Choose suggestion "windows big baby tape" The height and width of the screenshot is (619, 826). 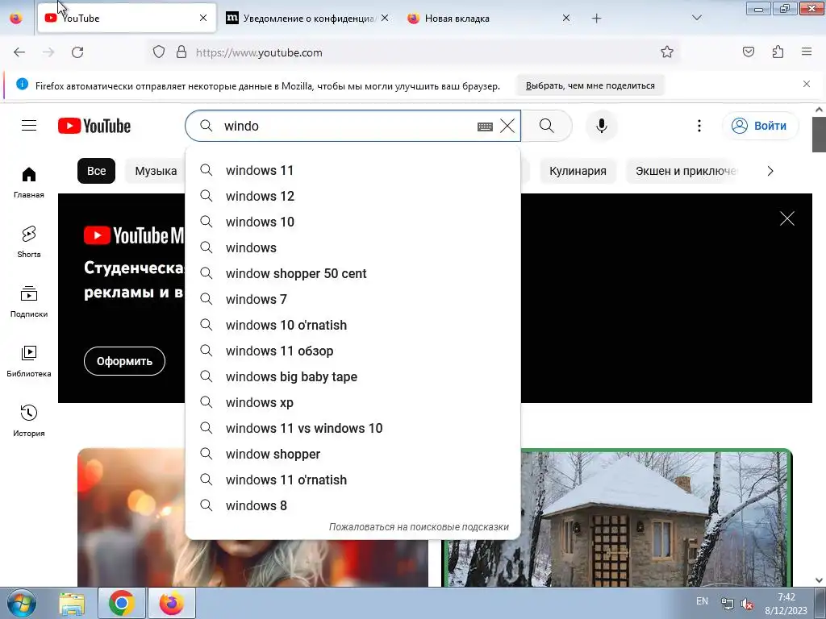[x=353, y=377]
